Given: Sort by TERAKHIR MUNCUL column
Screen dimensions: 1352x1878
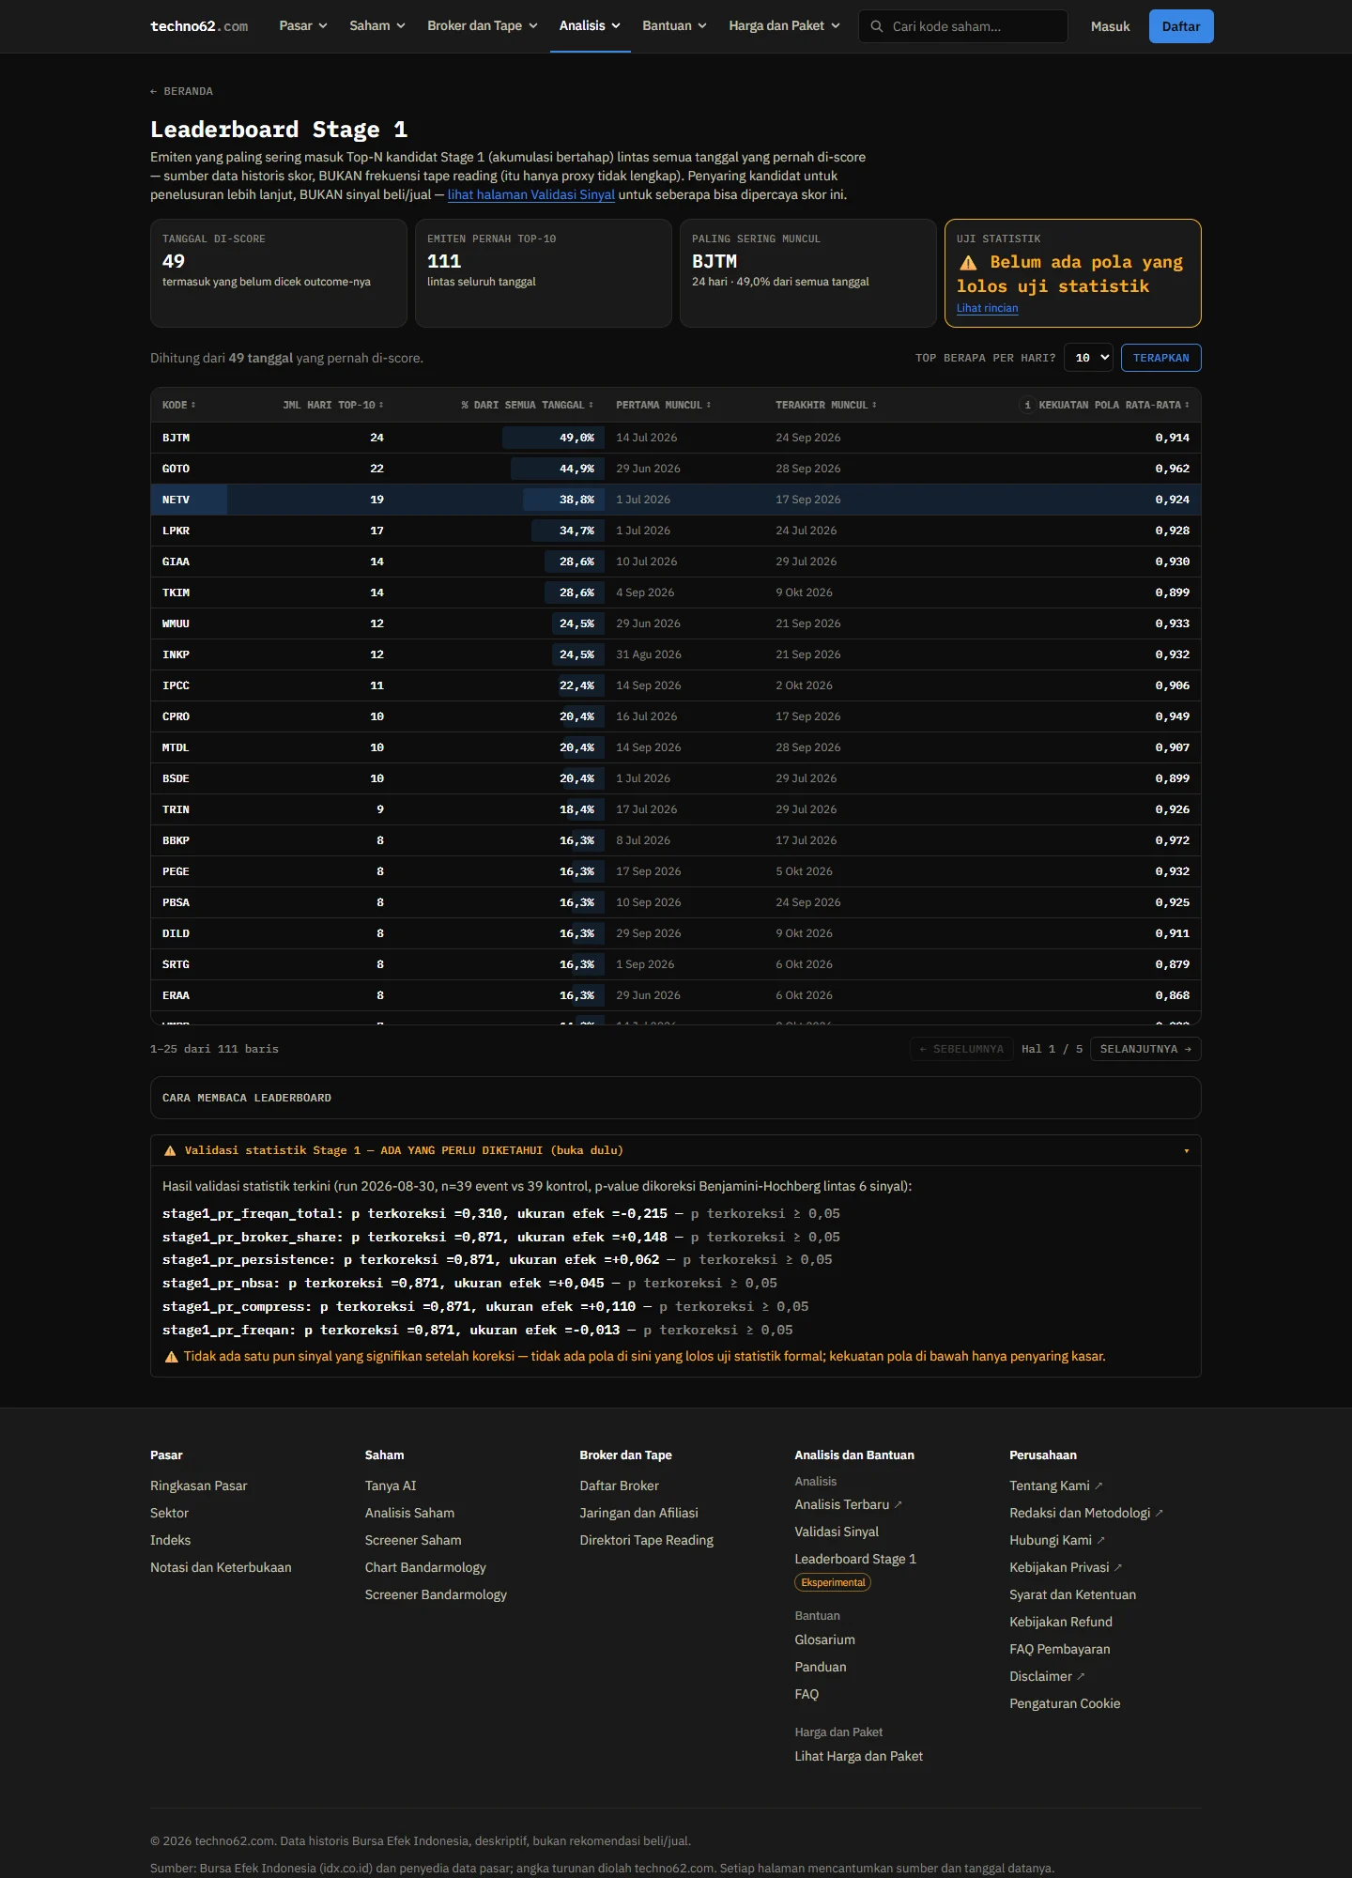Looking at the screenshot, I should 825,405.
